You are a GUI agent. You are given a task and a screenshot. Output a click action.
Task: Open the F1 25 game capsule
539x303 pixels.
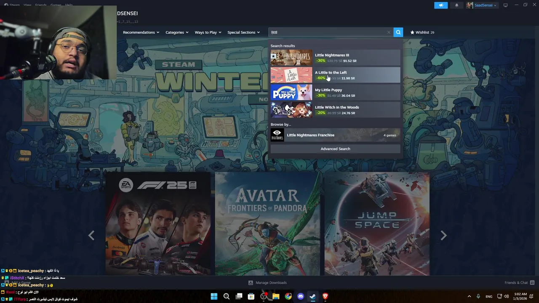(158, 223)
